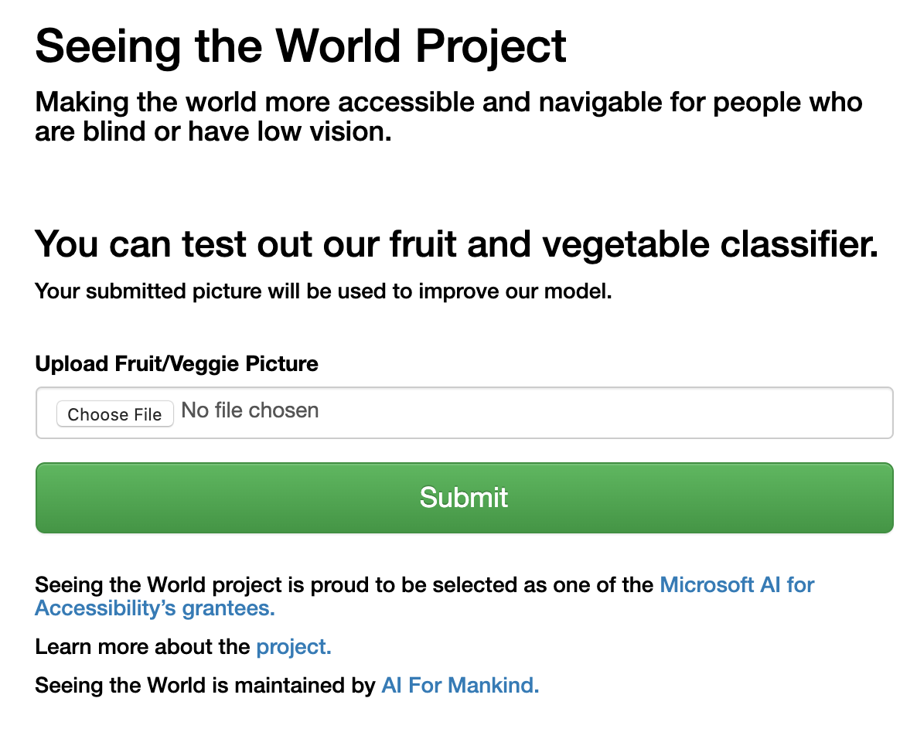Select Choose File to browse for images
Image resolution: width=917 pixels, height=739 pixels.
[114, 414]
